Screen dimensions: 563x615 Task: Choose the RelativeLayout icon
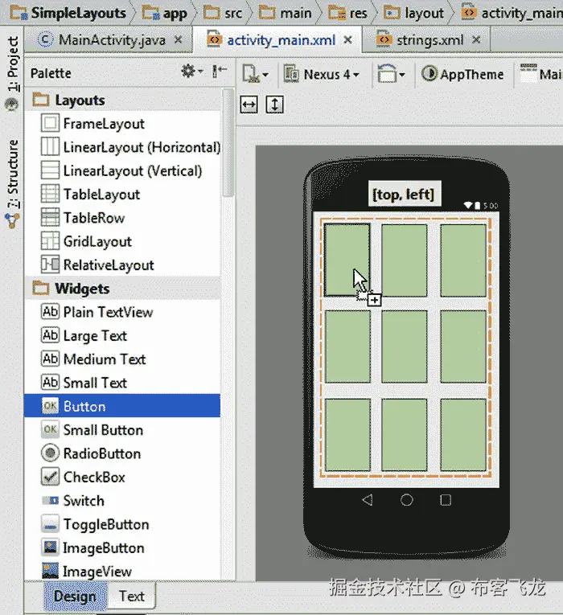tap(50, 264)
